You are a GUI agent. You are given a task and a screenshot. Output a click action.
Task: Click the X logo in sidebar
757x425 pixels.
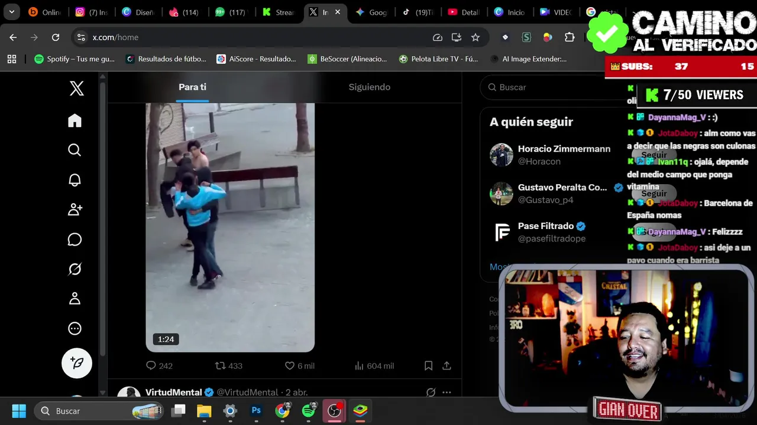point(77,89)
